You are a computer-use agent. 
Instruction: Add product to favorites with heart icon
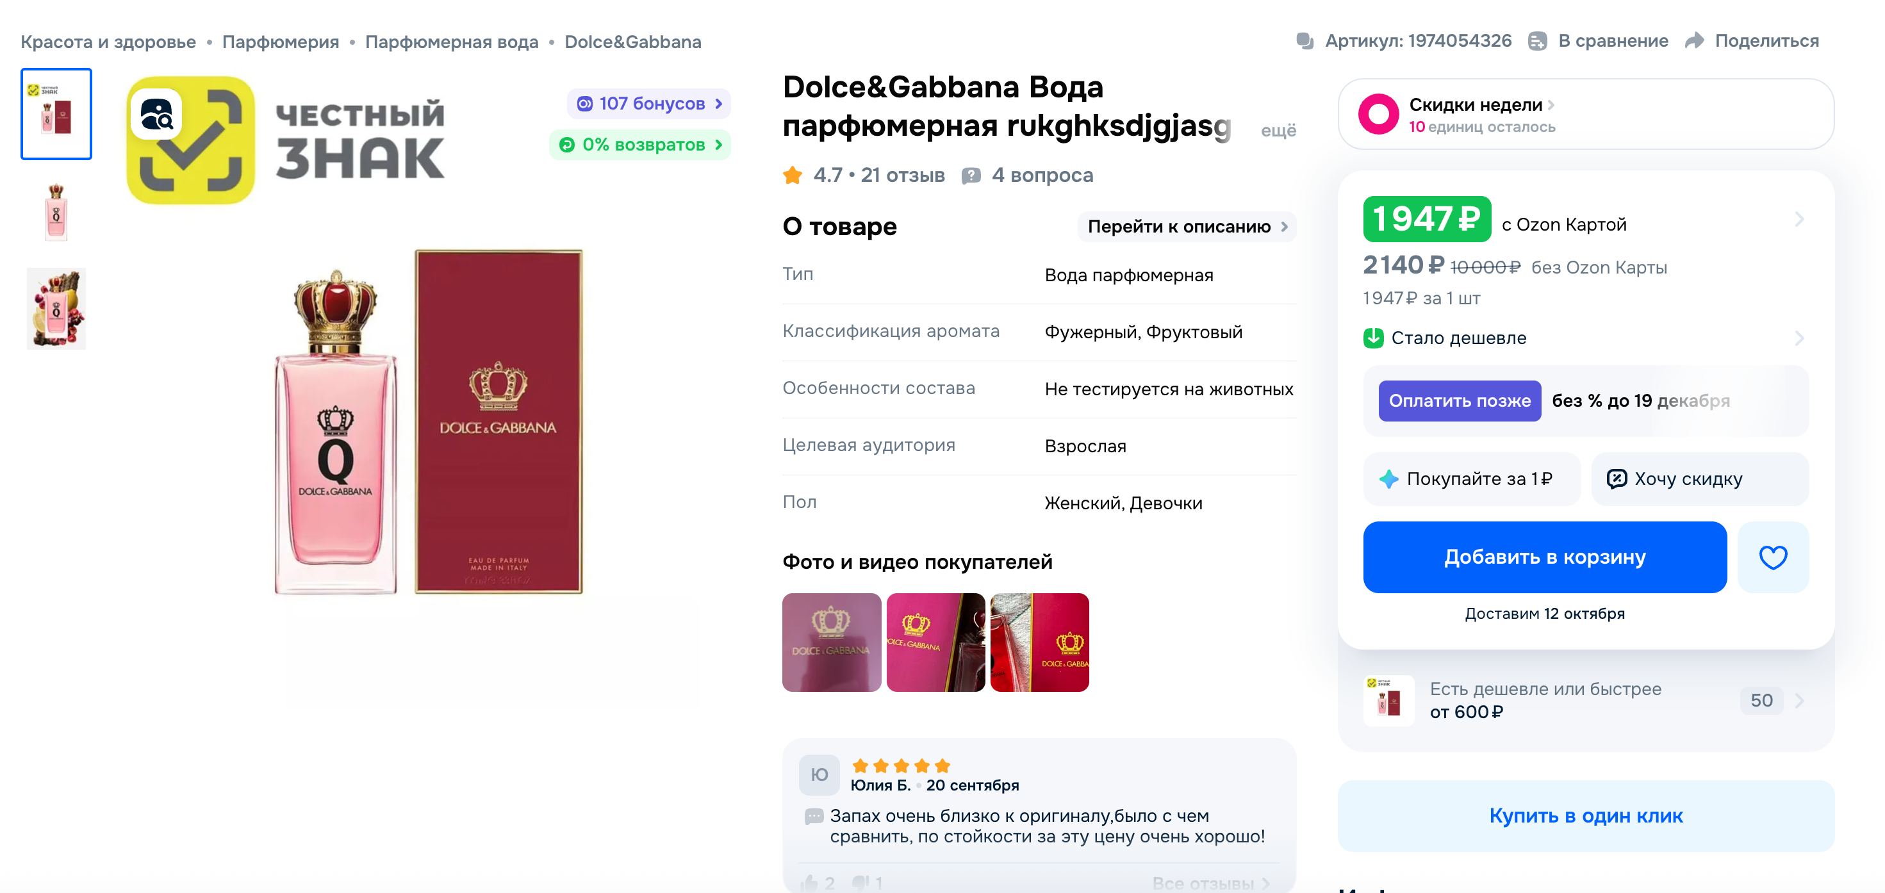click(x=1772, y=557)
